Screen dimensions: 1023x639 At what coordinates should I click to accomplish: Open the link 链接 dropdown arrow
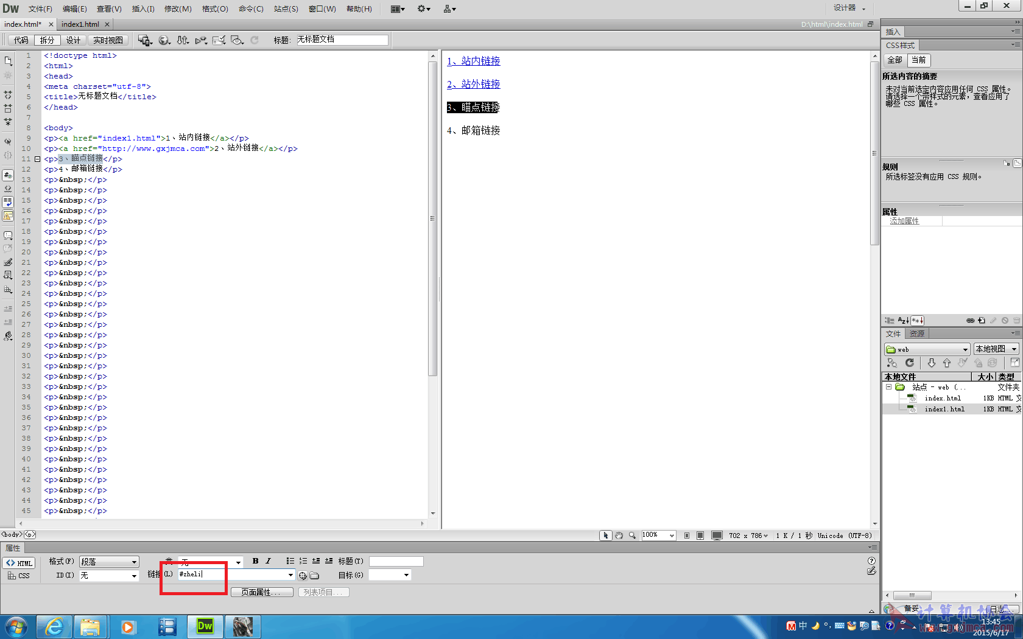290,574
